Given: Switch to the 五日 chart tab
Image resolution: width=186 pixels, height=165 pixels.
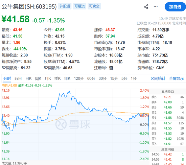Looking at the screenshot, I should pos(18,78).
